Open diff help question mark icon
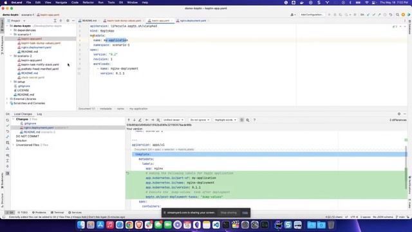The image size is (412, 232). click(x=254, y=120)
